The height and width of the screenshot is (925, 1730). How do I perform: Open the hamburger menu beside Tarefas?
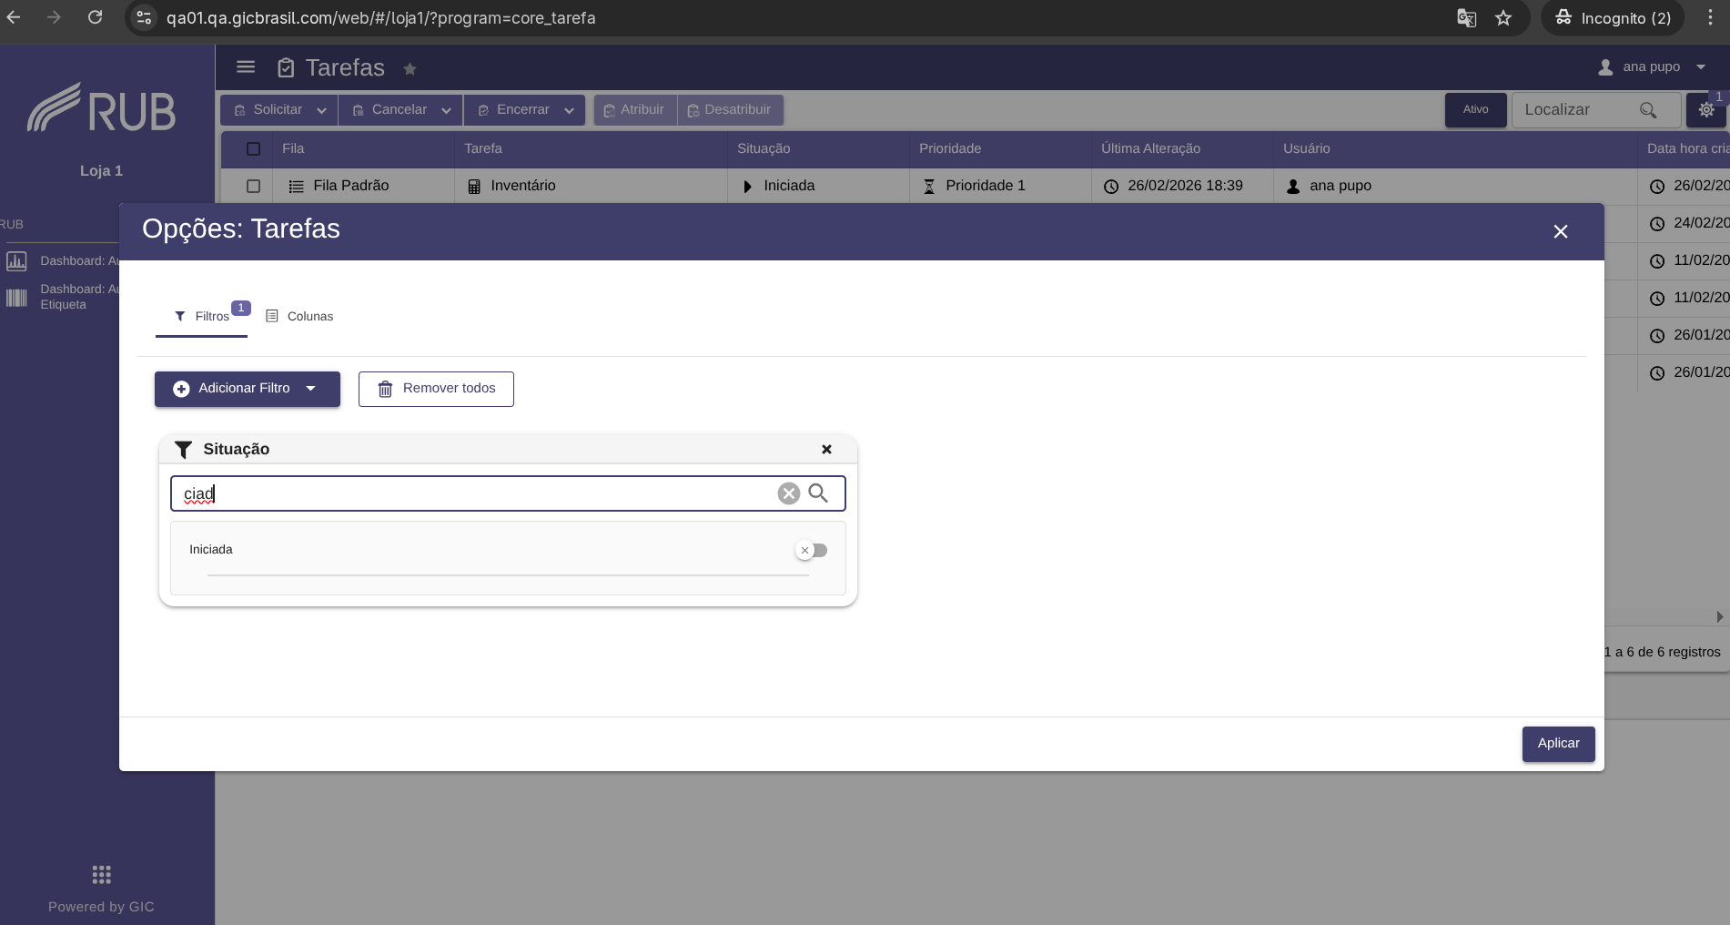click(x=246, y=67)
